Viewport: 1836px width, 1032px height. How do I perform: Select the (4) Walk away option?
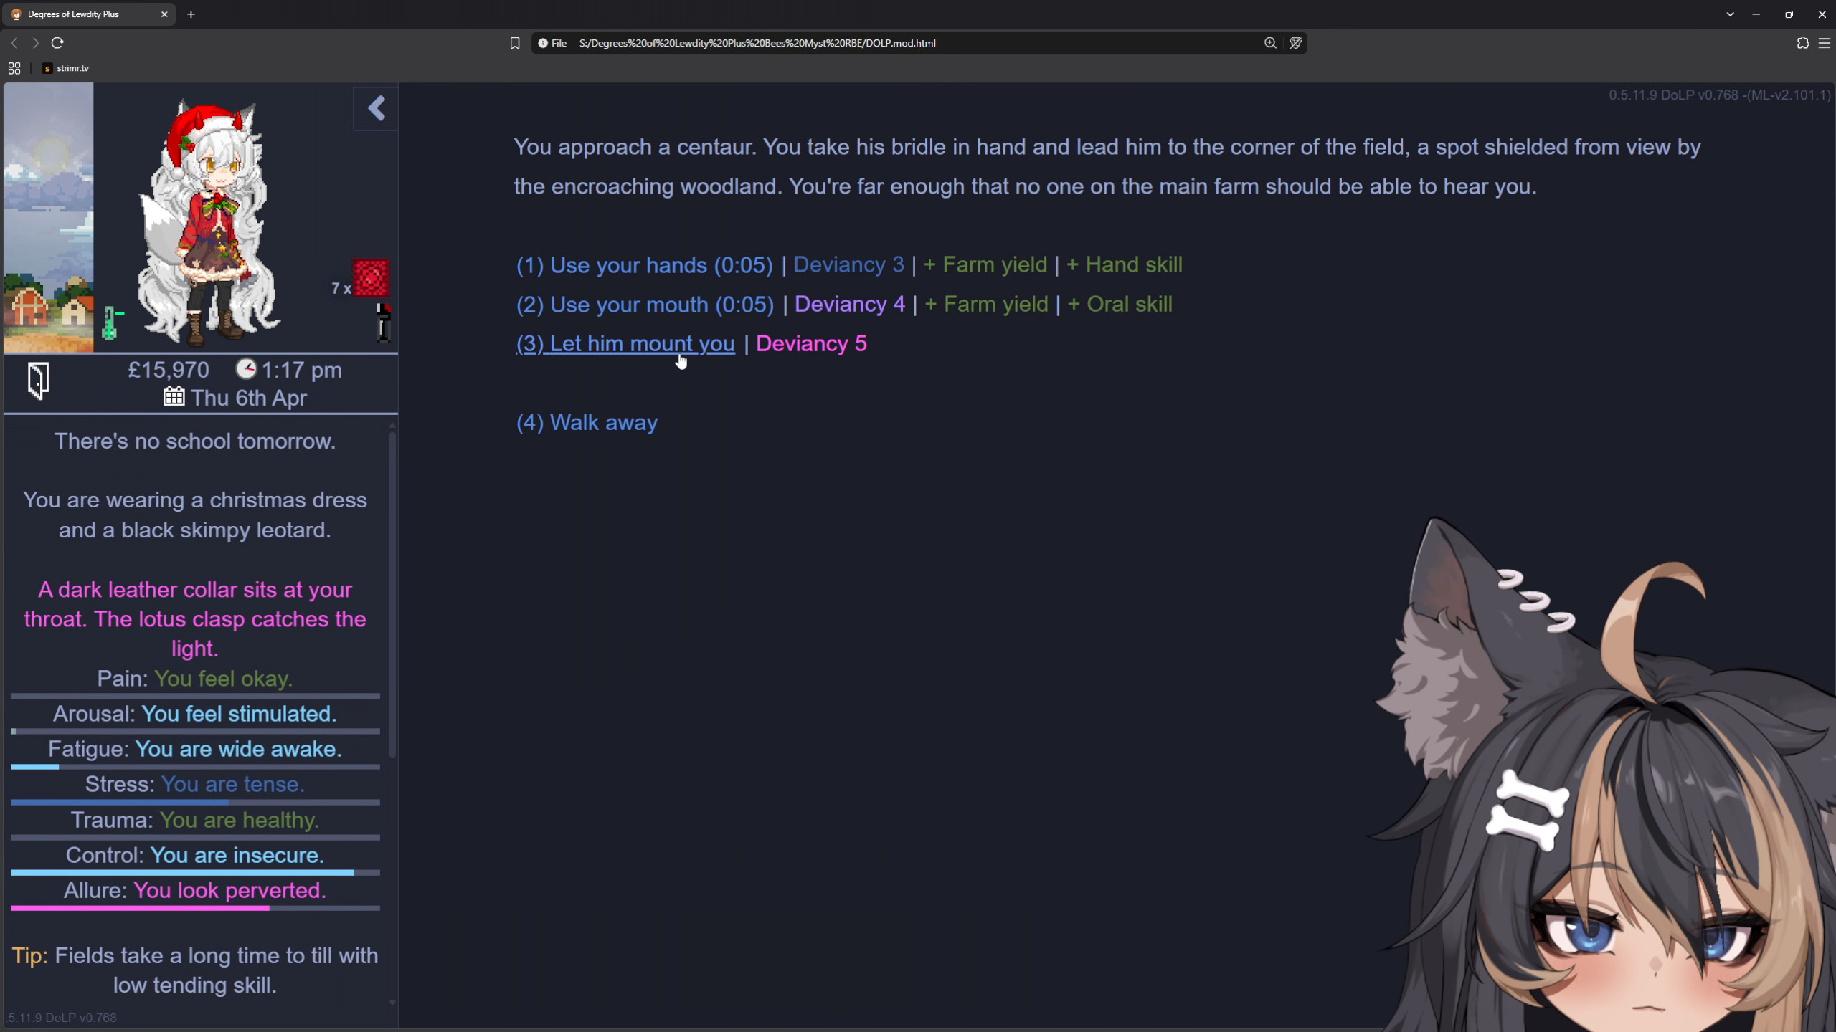587,423
